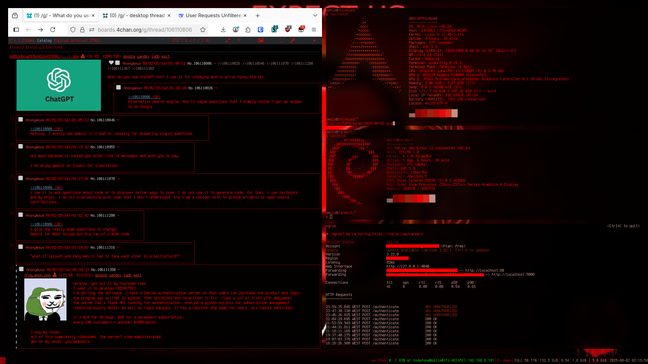Open tracking protection shield in URL bar
Viewport: 648px width, 364px height.
point(73,30)
